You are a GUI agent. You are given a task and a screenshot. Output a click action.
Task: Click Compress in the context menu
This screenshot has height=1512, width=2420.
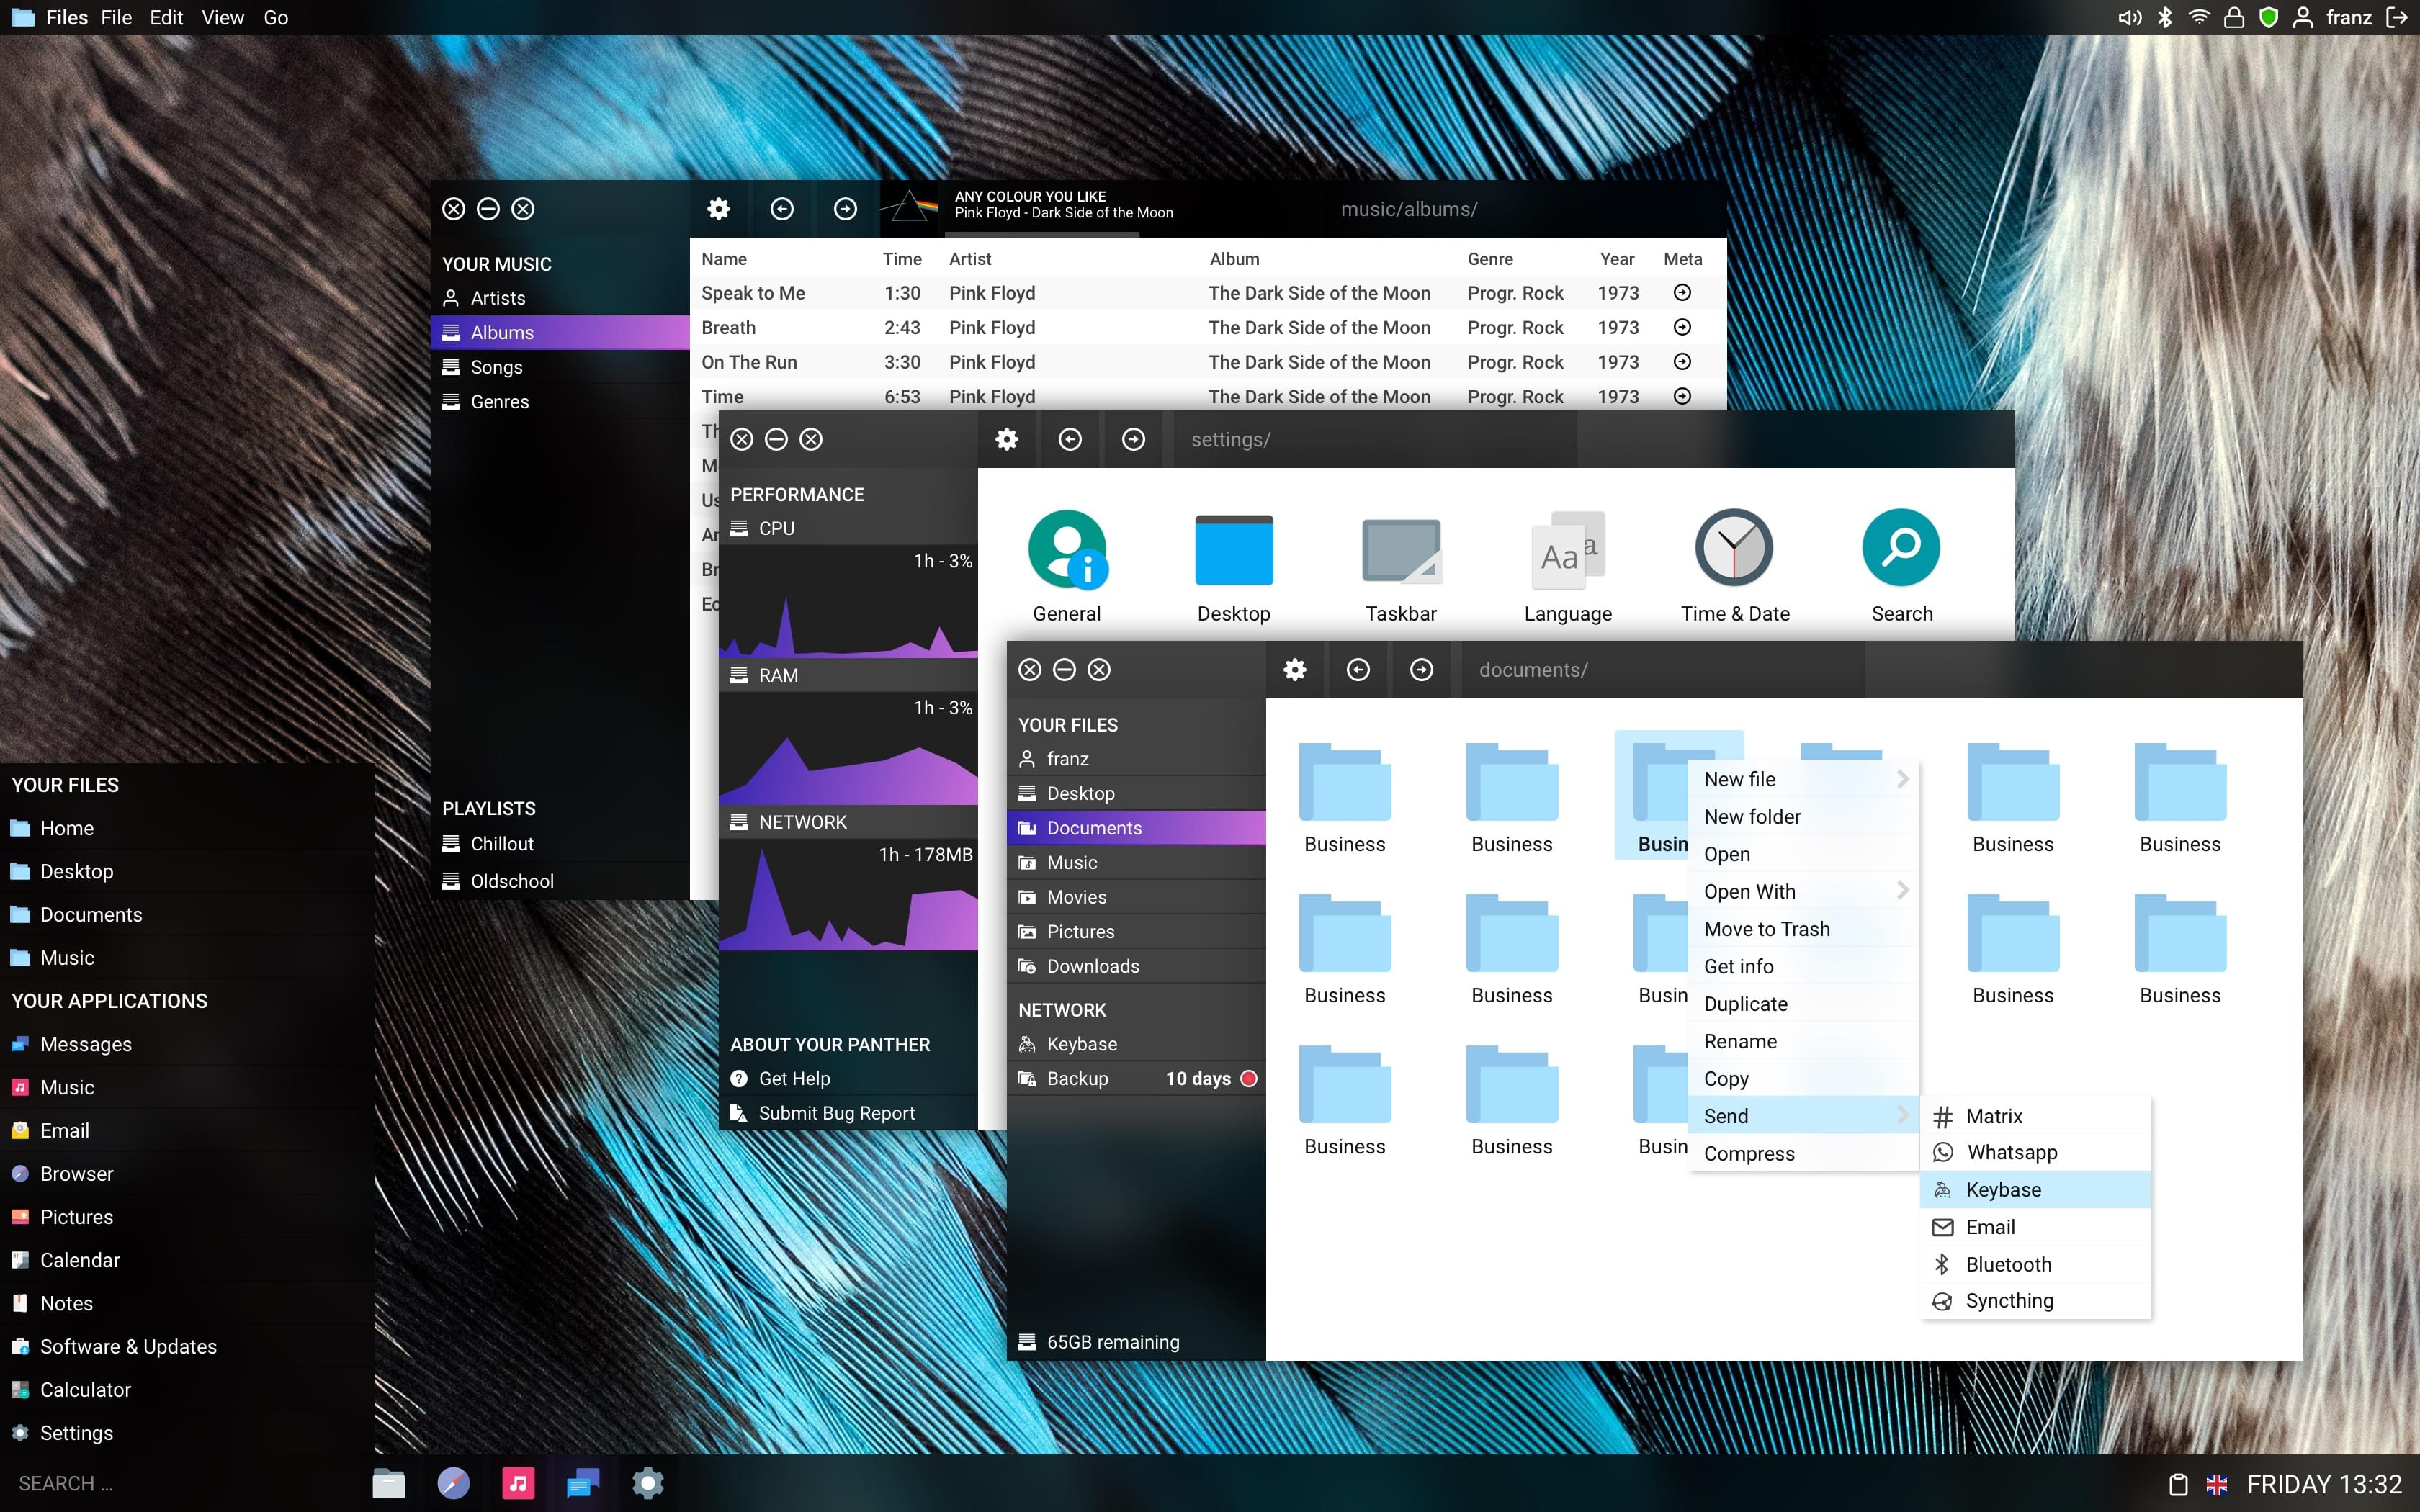1747,1151
